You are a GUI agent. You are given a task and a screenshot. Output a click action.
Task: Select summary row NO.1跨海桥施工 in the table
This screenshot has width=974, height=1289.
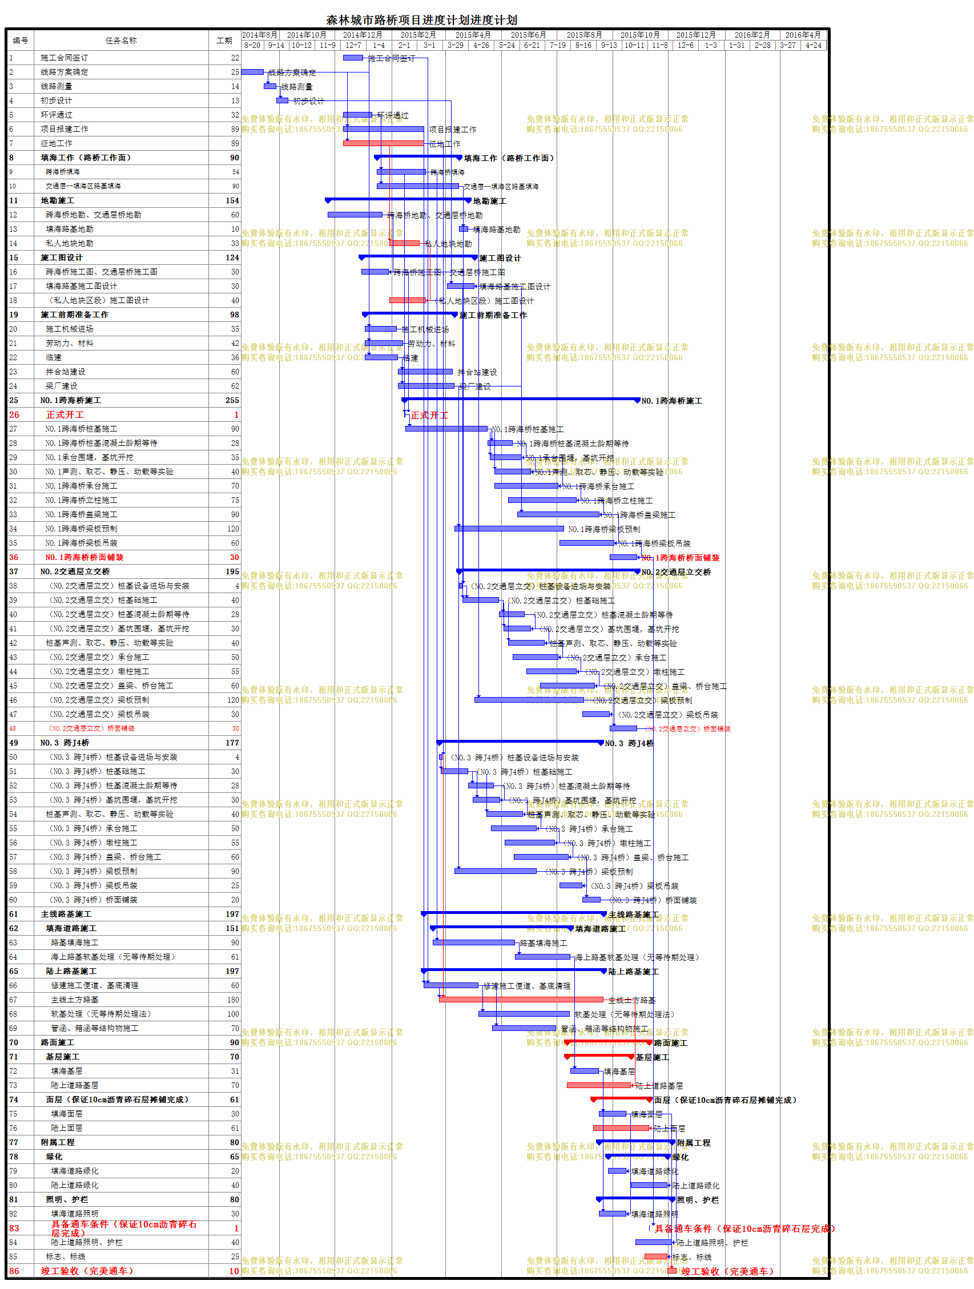(123, 400)
